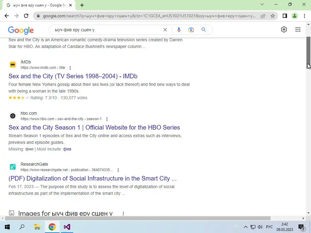Image resolution: width=311 pixels, height=233 pixels.
Task: Open taskbar clock and date
Action: pyautogui.click(x=285, y=227)
